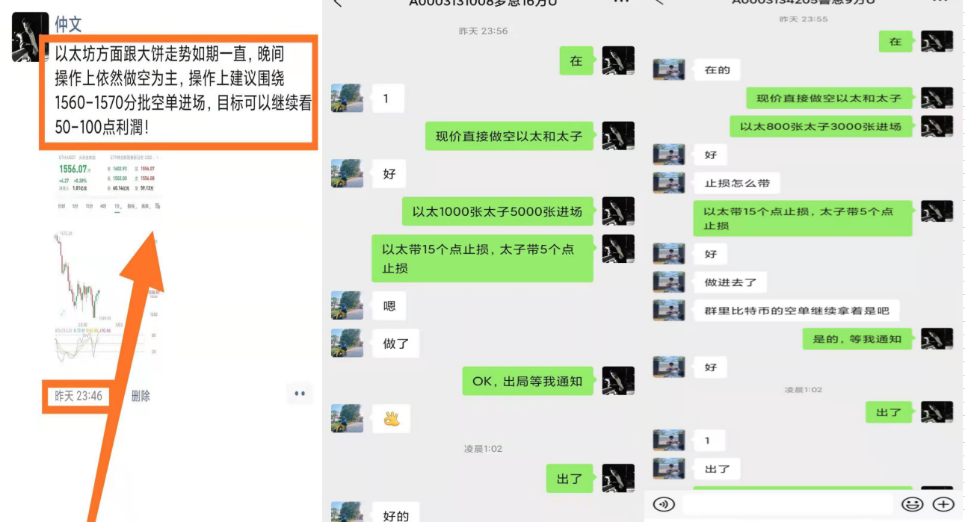Go back from the right chat

click(x=659, y=3)
